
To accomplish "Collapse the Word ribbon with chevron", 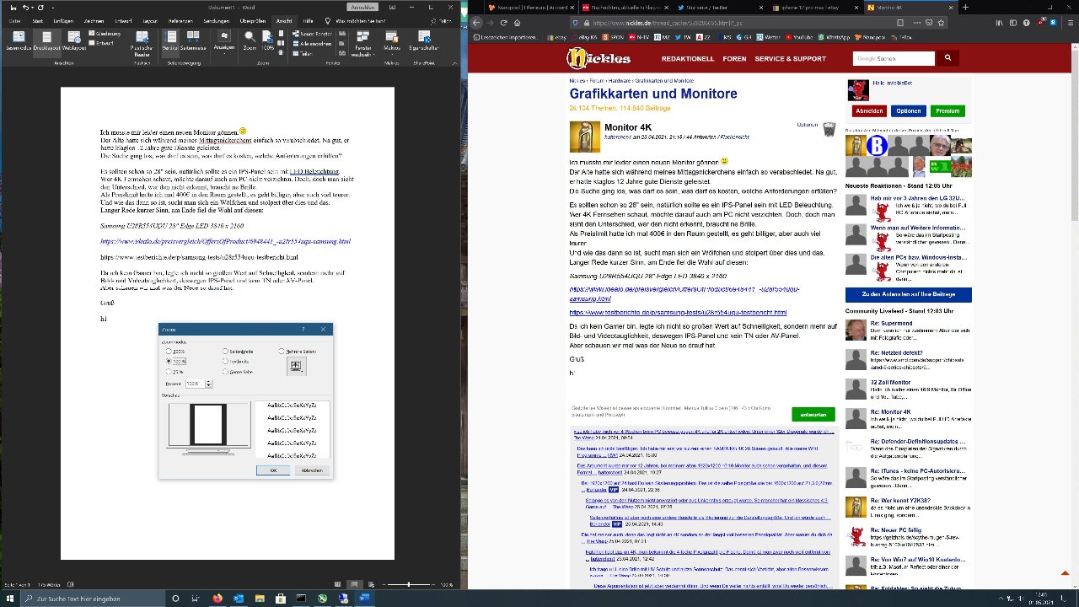I will tap(454, 63).
